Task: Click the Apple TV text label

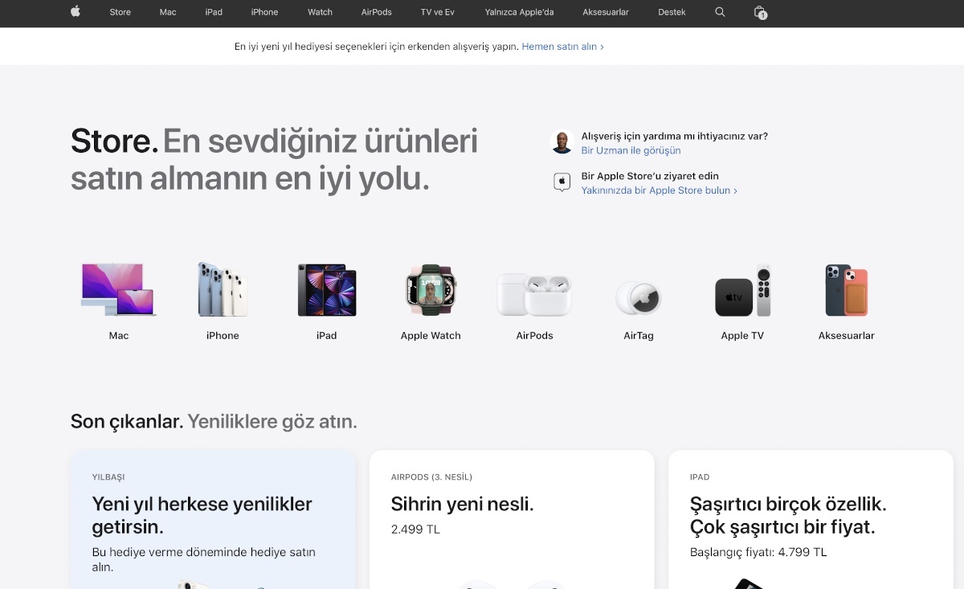Action: (x=742, y=336)
